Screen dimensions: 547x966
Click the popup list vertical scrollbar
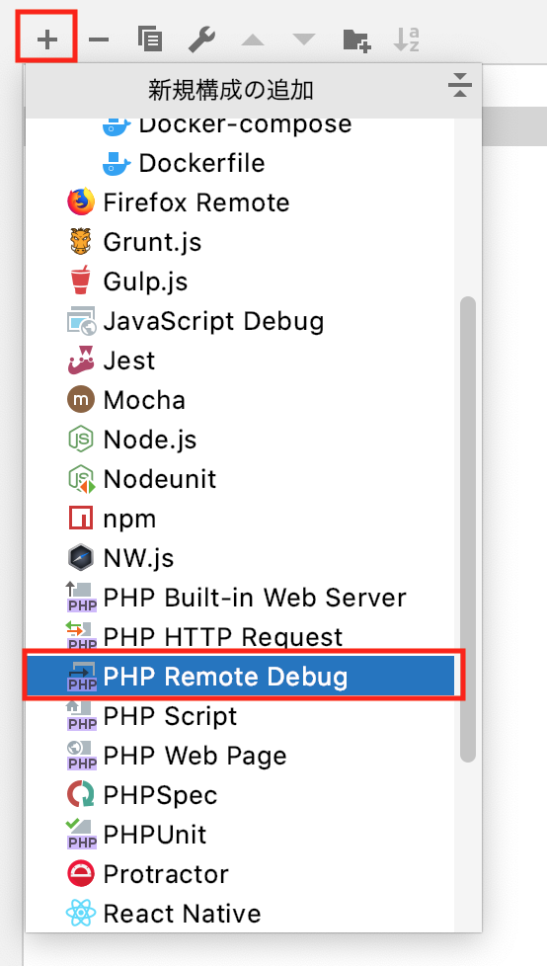468,529
